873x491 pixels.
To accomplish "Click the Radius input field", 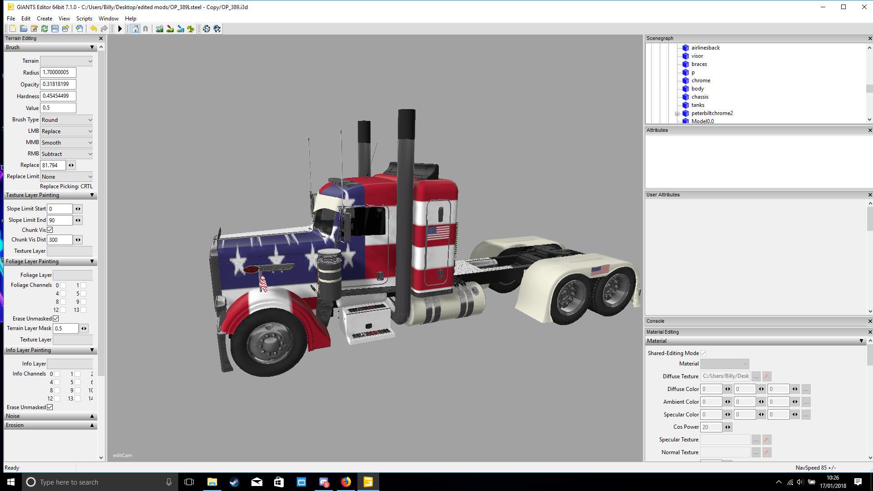I will tap(58, 73).
